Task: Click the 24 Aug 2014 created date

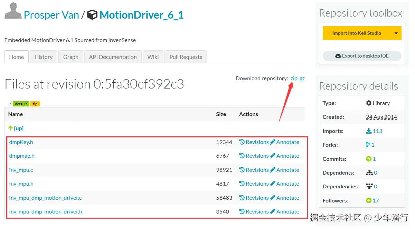Action: tap(381, 117)
